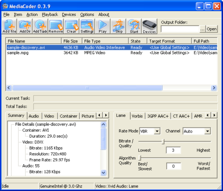This screenshot has height=191, width=223.
Task: Switch to the 3GPP AAC+ tab
Action: [x=158, y=116]
